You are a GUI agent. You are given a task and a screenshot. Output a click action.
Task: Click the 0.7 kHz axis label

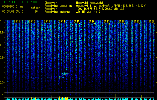pyautogui.click(x=2, y=82)
